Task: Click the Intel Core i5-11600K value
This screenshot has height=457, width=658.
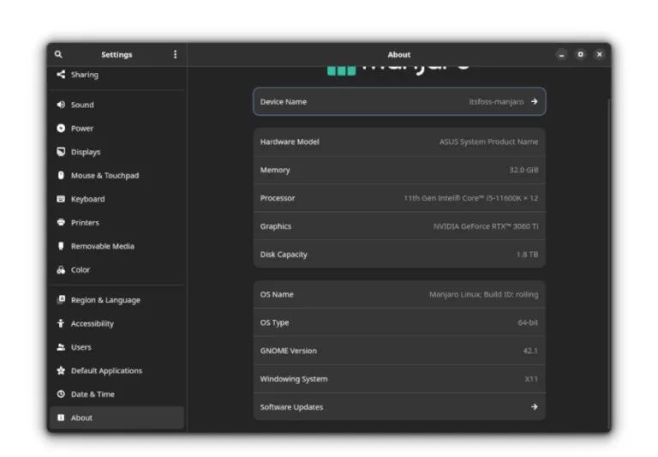Action: click(470, 198)
